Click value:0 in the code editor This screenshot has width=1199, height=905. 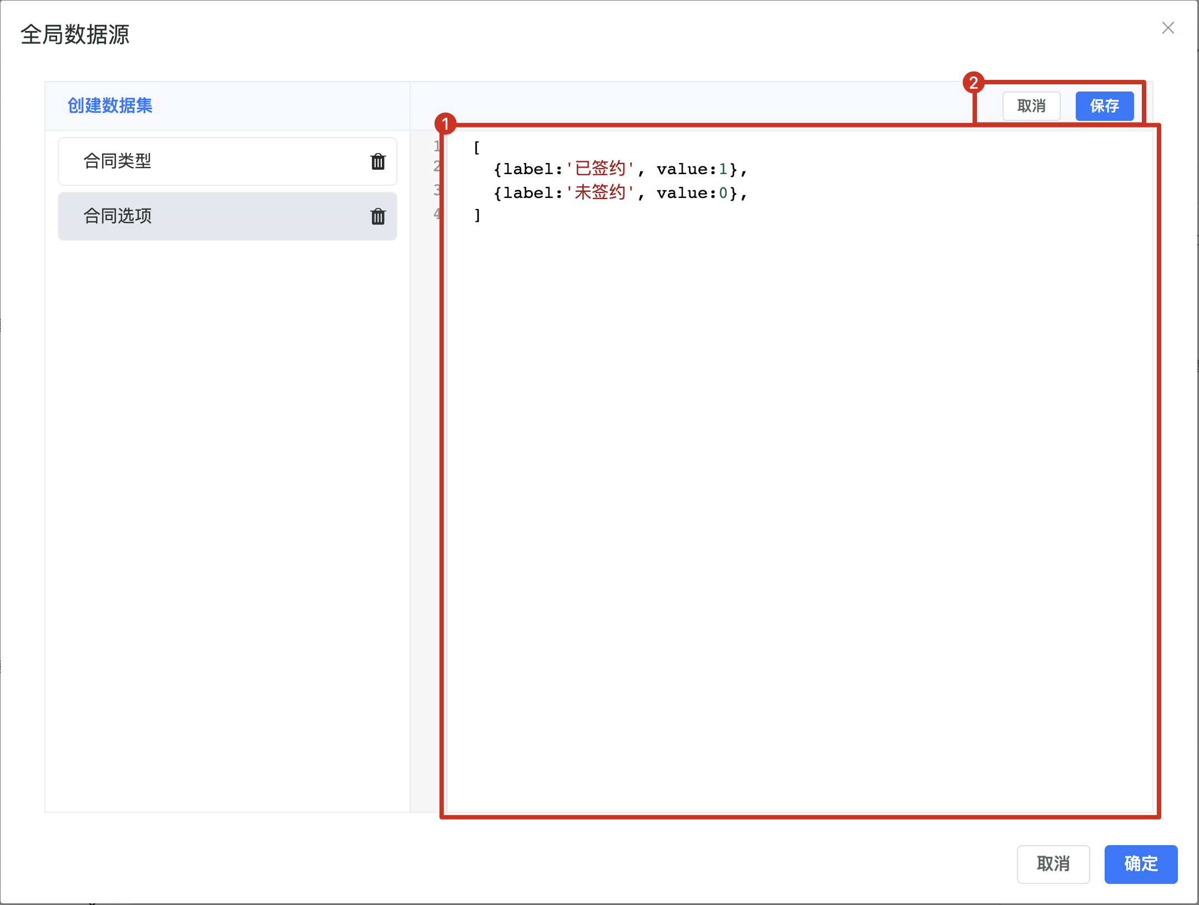692,193
